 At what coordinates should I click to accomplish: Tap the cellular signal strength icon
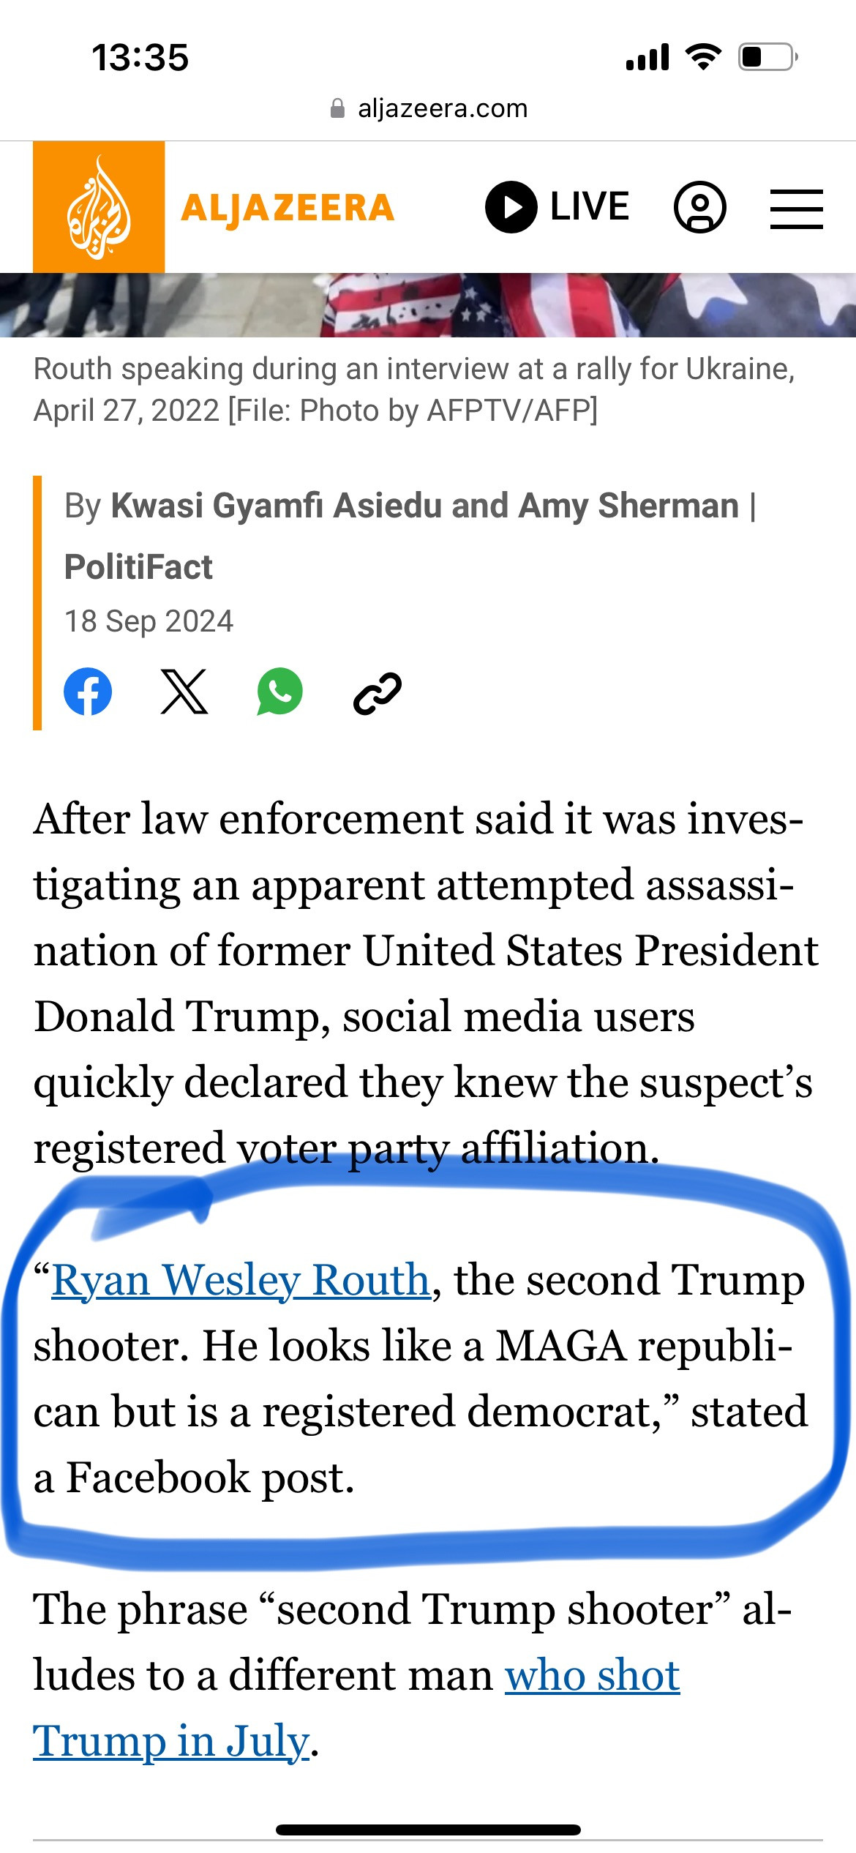pos(647,57)
